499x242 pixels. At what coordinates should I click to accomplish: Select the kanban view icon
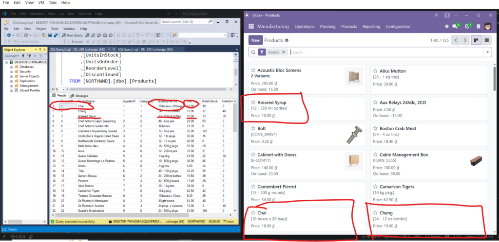tap(475, 40)
